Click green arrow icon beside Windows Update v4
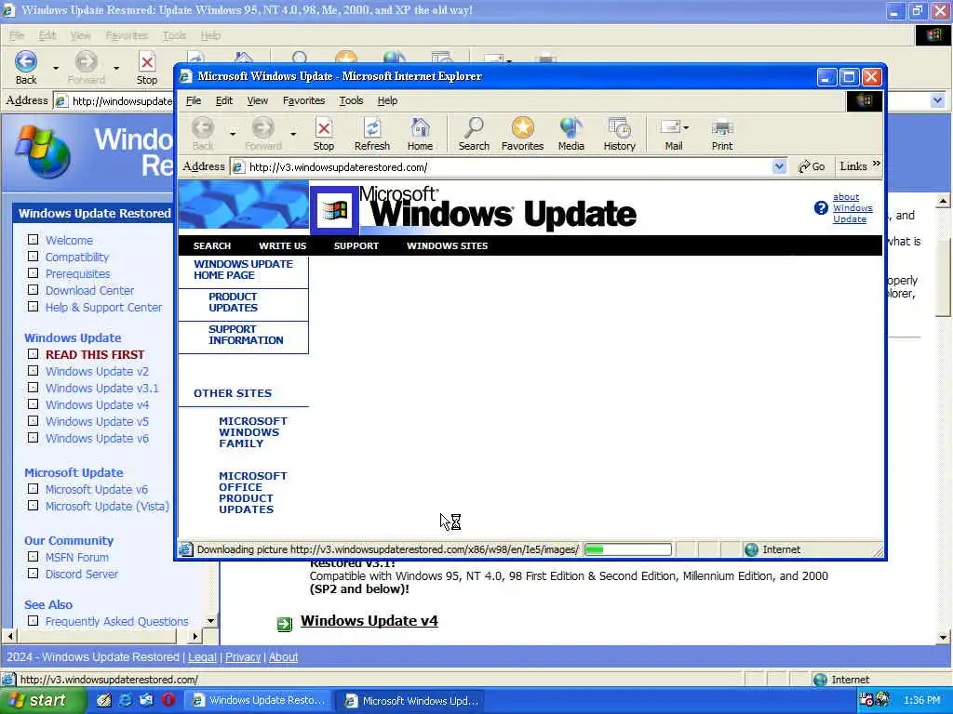The image size is (953, 714). tap(285, 624)
